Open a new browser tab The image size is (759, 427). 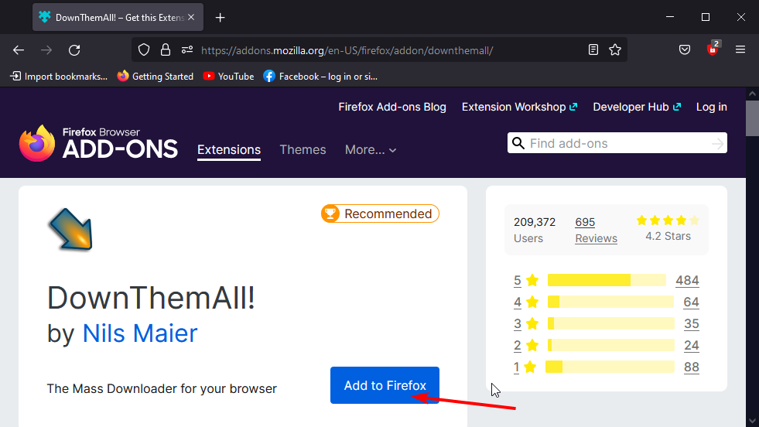(x=221, y=18)
